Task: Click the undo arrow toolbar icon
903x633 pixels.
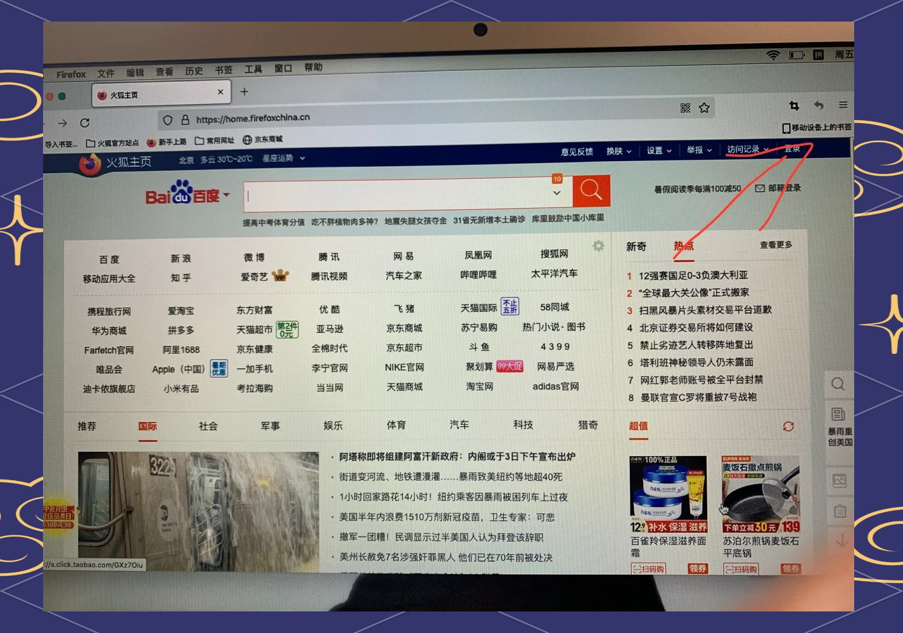Action: (819, 105)
